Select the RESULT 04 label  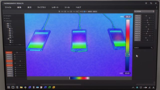(x=138, y=22)
